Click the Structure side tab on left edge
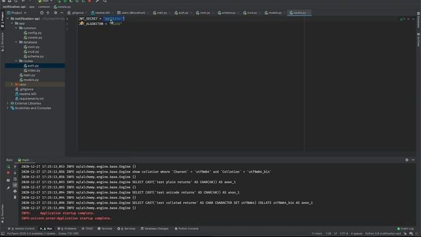421x237 pixels. pyautogui.click(x=3, y=41)
